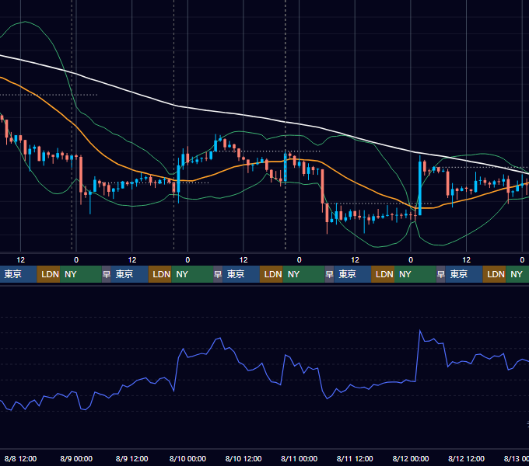Click the 8/11 12:00 date label

[x=355, y=458]
